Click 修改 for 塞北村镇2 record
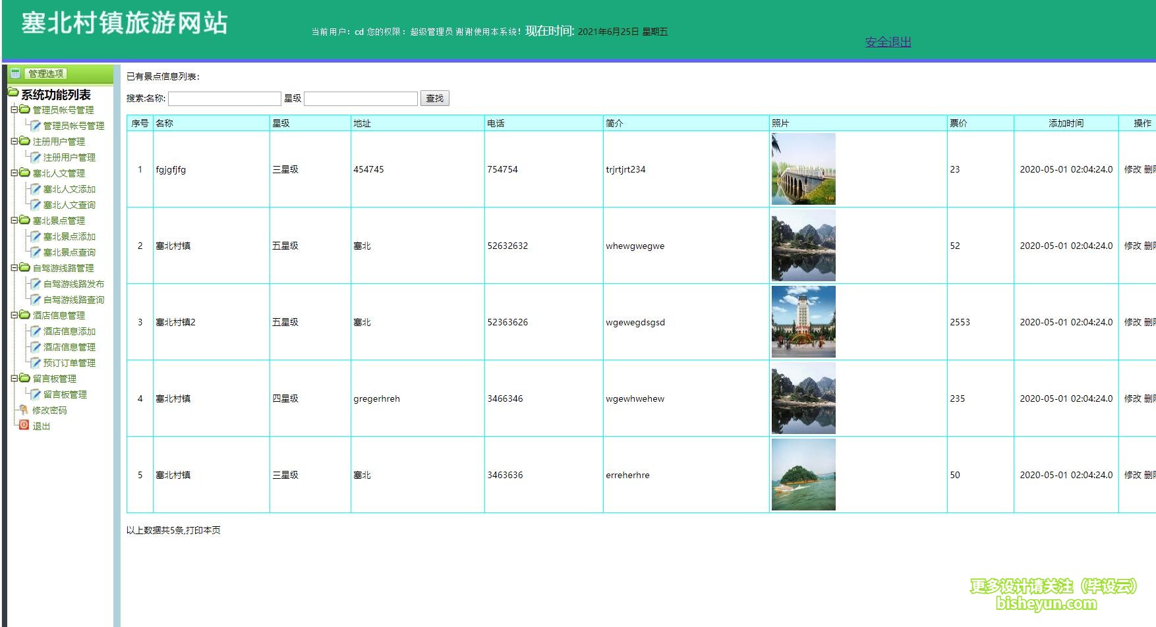Viewport: 1156px width, 627px height. (x=1132, y=322)
